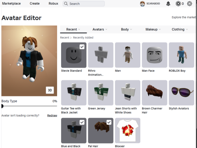This screenshot has height=148, width=197.
Task: Expand the Recent tab dropdown arrow
Action: (x=79, y=30)
